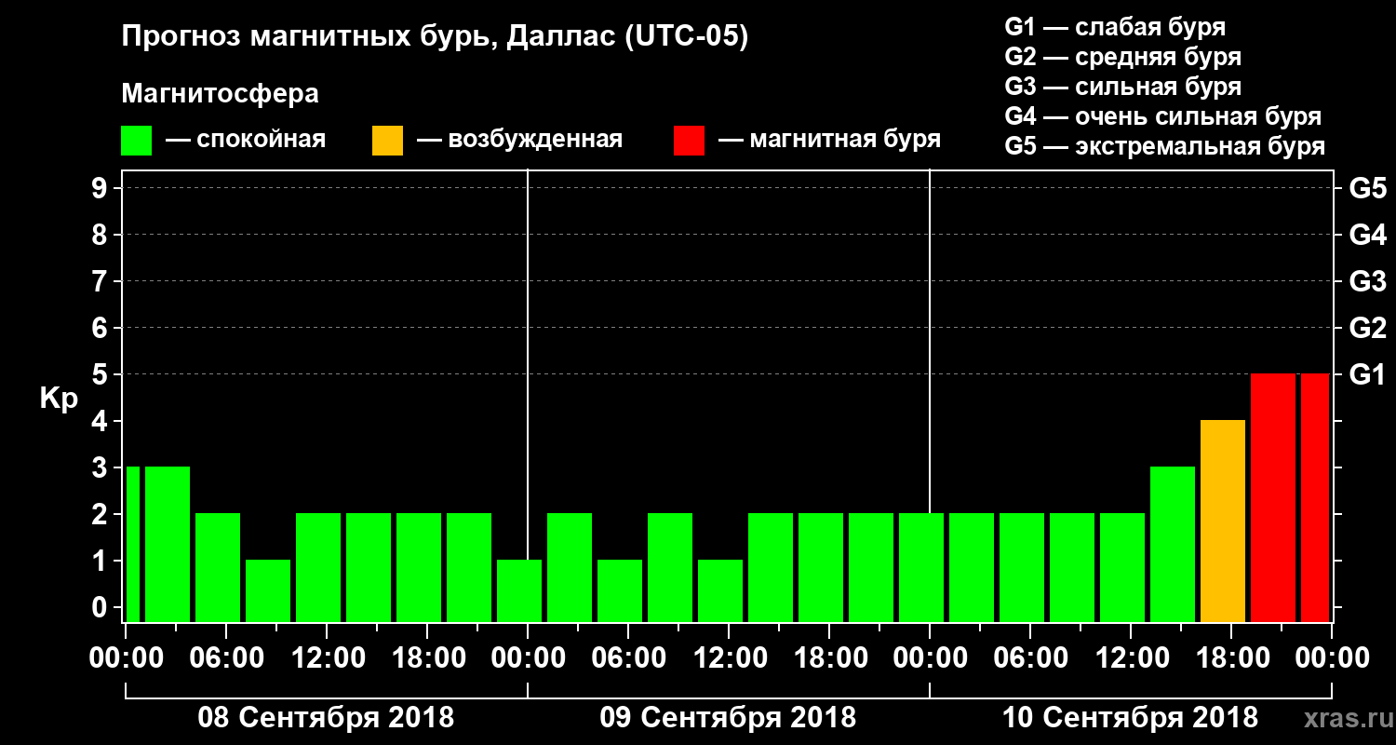Image resolution: width=1396 pixels, height=745 pixels.
Task: Click the '18:00' time label under 09 September
Action: click(830, 657)
